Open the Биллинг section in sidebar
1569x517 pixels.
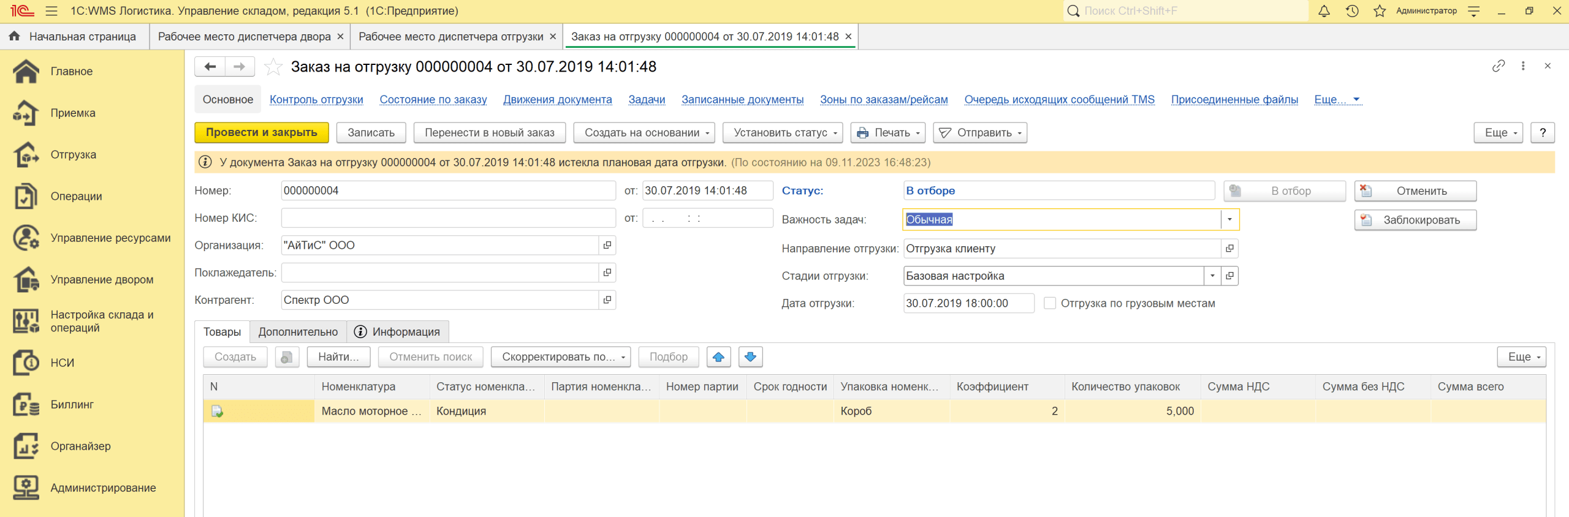(72, 404)
